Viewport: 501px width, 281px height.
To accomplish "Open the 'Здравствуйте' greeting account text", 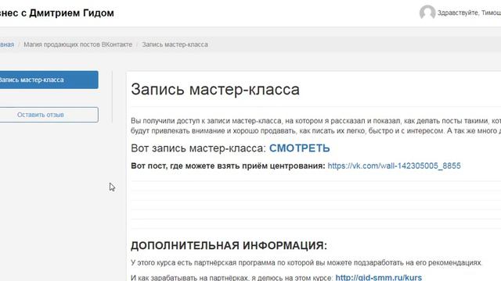I will point(469,12).
